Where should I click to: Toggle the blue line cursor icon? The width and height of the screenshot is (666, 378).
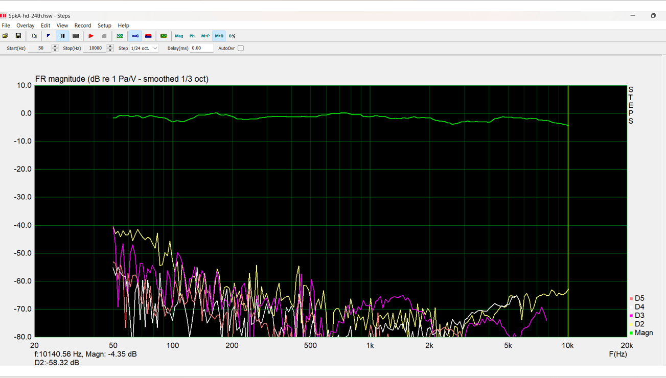click(x=135, y=36)
